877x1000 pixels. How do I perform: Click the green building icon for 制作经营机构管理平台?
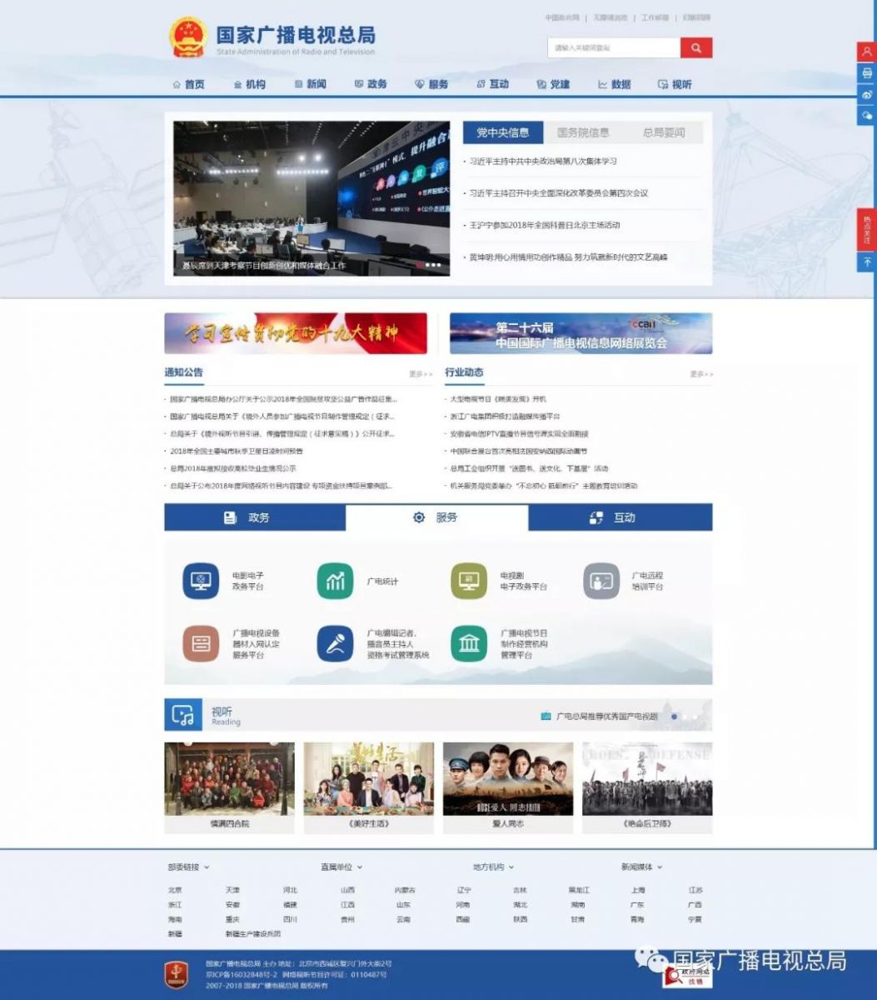469,643
